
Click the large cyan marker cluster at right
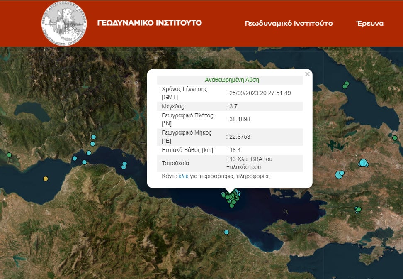pos(363,163)
